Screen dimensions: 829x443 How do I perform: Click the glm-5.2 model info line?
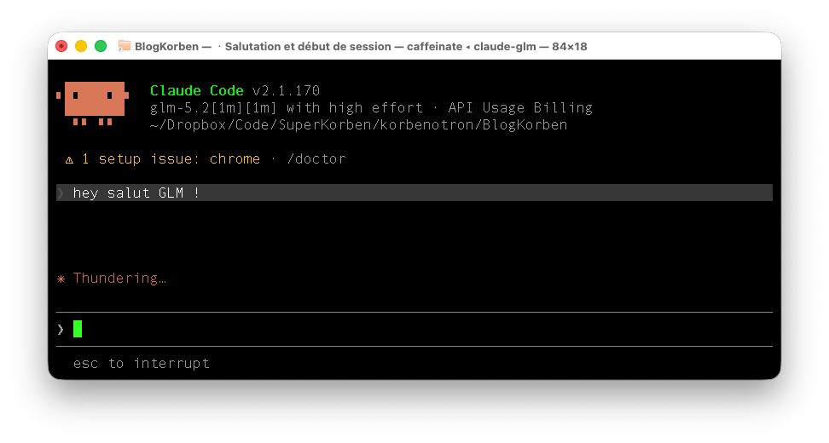(x=371, y=107)
